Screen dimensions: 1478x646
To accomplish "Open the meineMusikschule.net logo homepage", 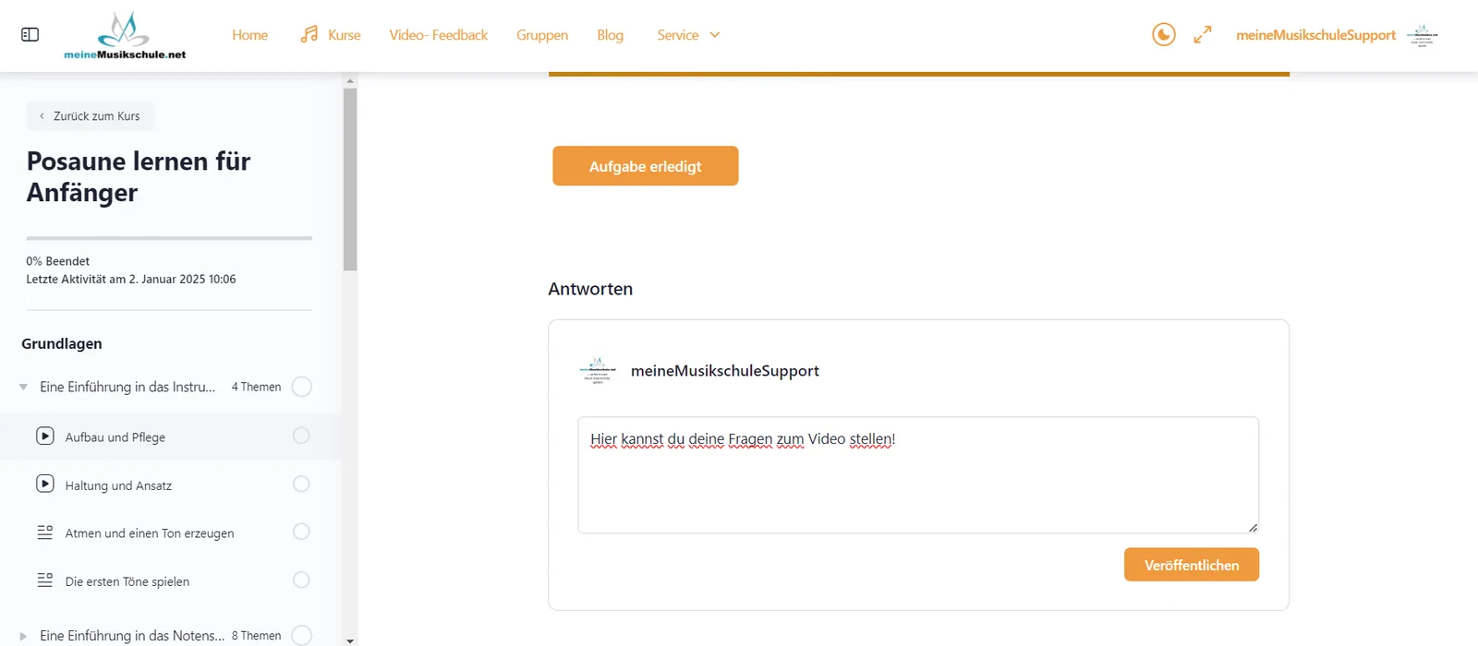I will tap(125, 36).
